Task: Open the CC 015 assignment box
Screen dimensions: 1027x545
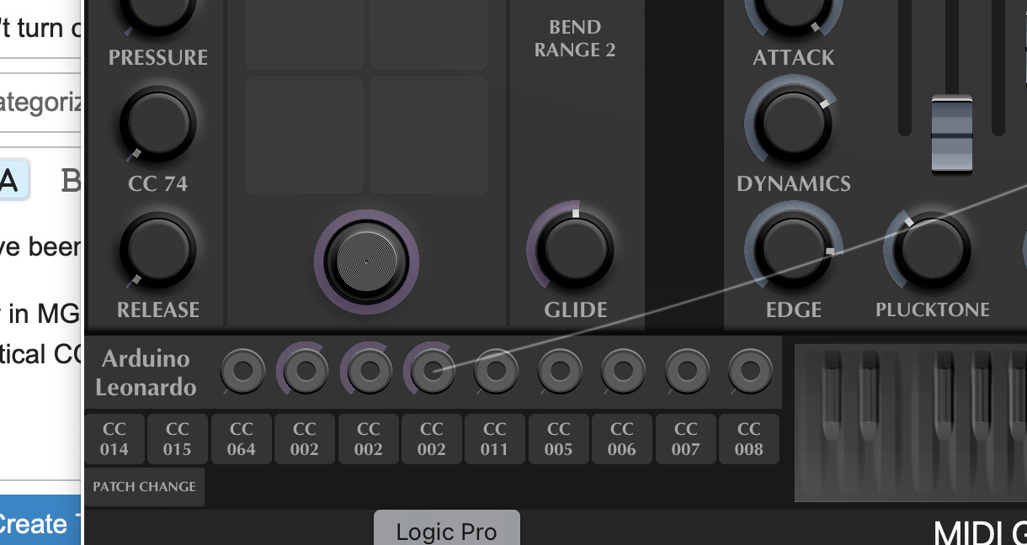Action: click(178, 439)
